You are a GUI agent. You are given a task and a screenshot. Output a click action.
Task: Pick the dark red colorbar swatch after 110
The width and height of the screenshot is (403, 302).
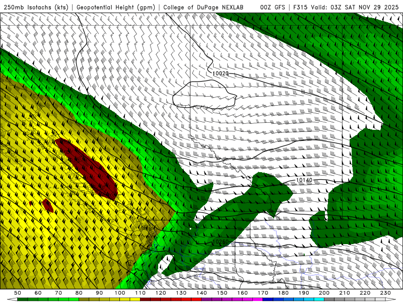click(146, 299)
